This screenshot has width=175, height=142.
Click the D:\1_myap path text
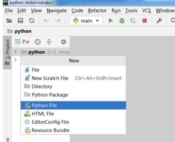[59, 52]
